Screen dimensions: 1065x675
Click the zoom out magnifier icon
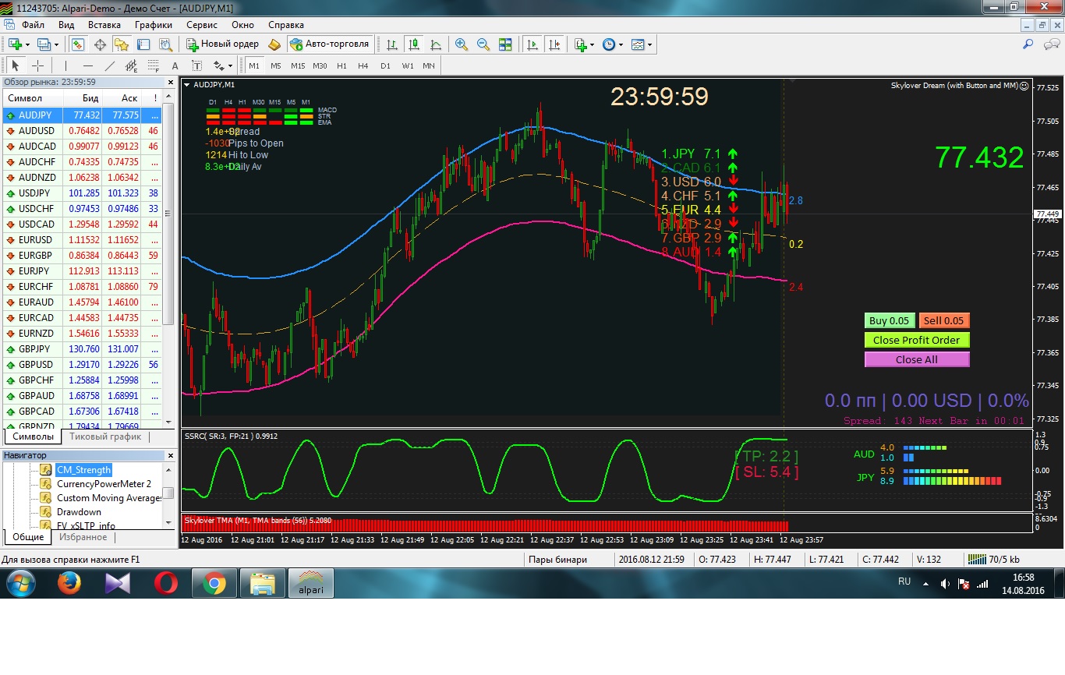(483, 44)
